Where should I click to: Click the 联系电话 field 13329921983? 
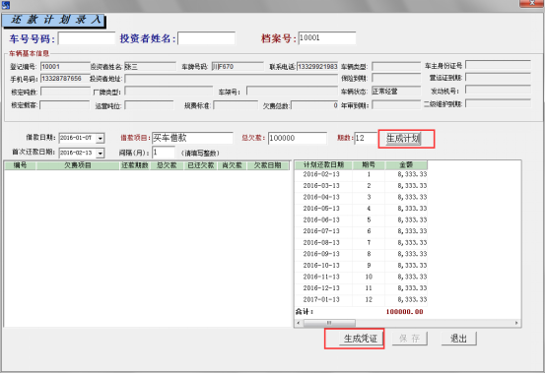pyautogui.click(x=317, y=66)
